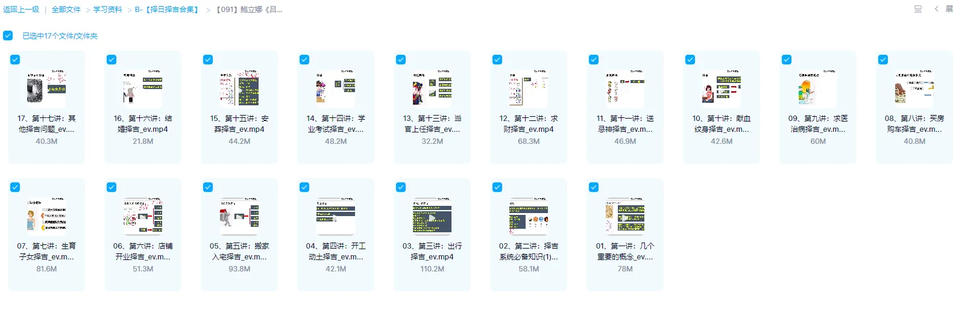This screenshot has height=319, width=953.
Task: Select the 12、第十二讲 求财择吉 video thumbnail
Action: (x=529, y=88)
